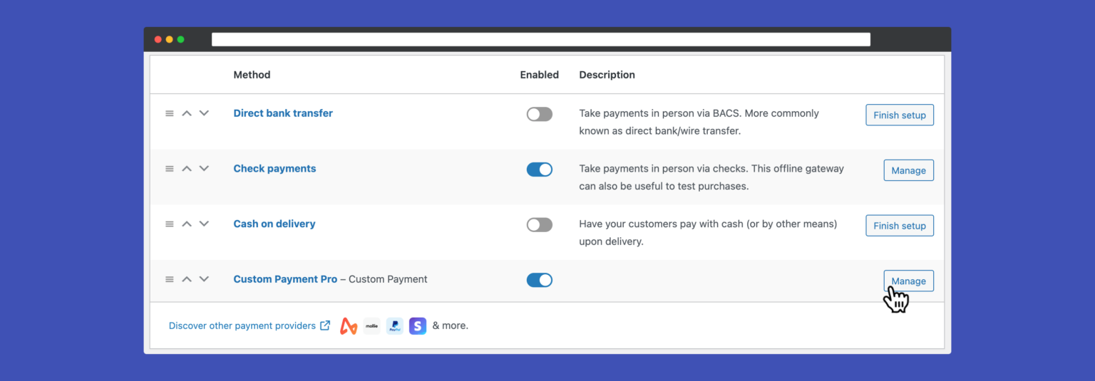This screenshot has width=1095, height=381.
Task: Move Cash on delivery down one position
Action: 204,224
